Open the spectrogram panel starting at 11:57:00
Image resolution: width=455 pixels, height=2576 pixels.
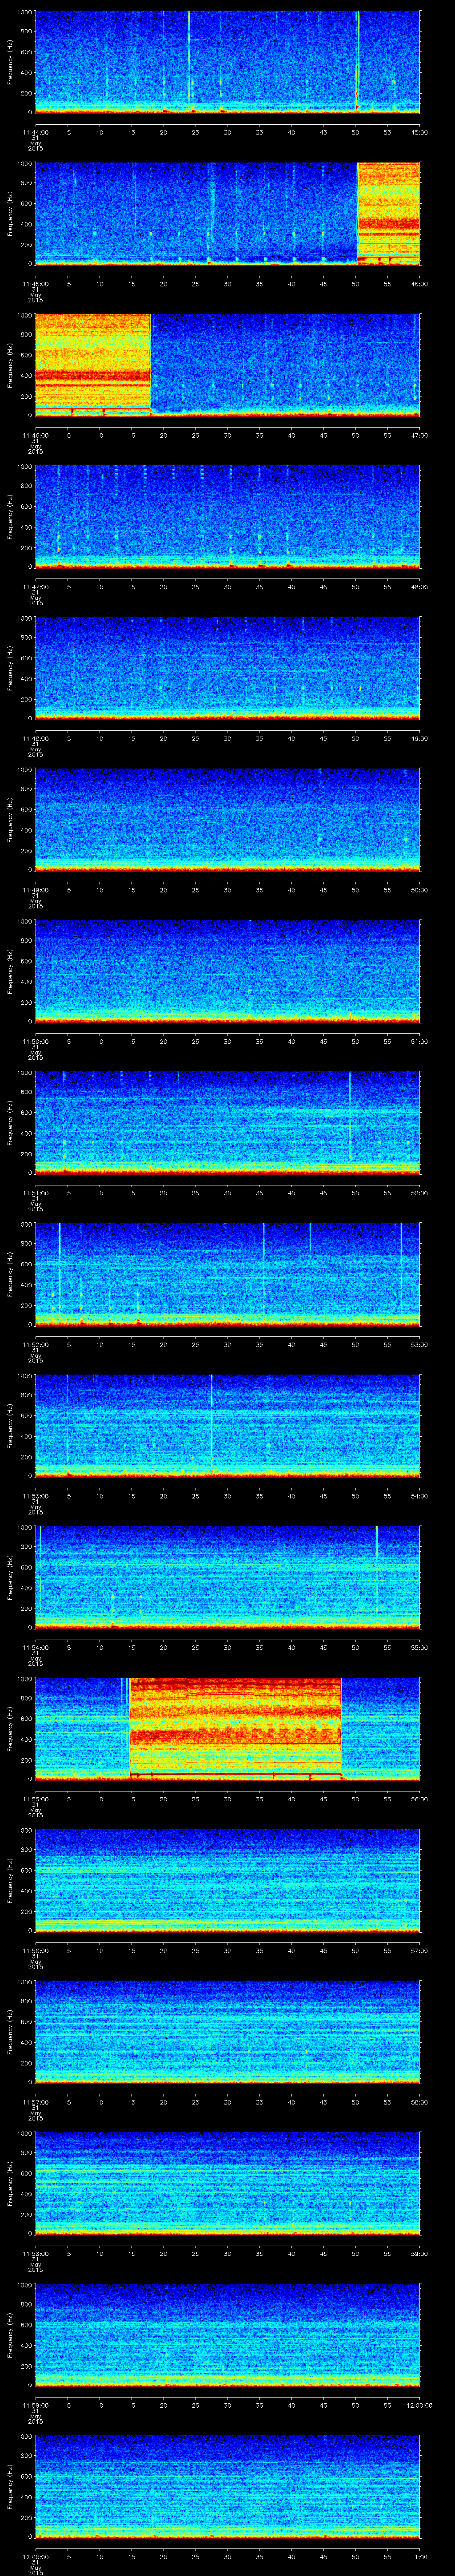point(227,2032)
